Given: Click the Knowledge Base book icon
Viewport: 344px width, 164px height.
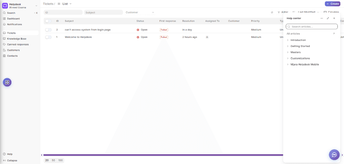Looking at the screenshot, I should pos(4,39).
